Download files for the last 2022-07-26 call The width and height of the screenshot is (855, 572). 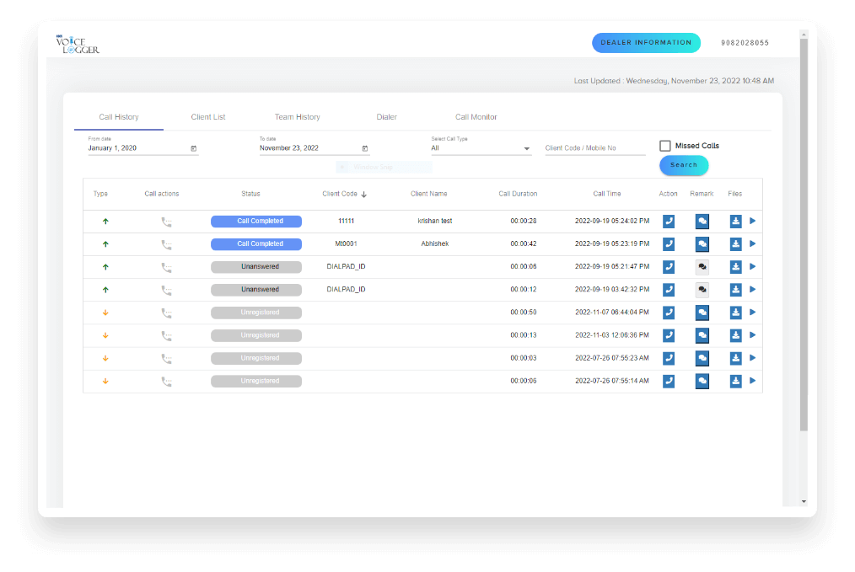coord(734,380)
